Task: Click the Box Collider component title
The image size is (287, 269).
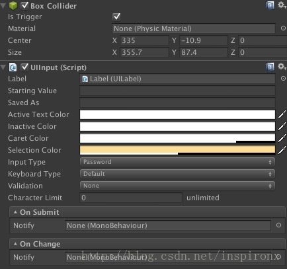Action: [x=54, y=6]
